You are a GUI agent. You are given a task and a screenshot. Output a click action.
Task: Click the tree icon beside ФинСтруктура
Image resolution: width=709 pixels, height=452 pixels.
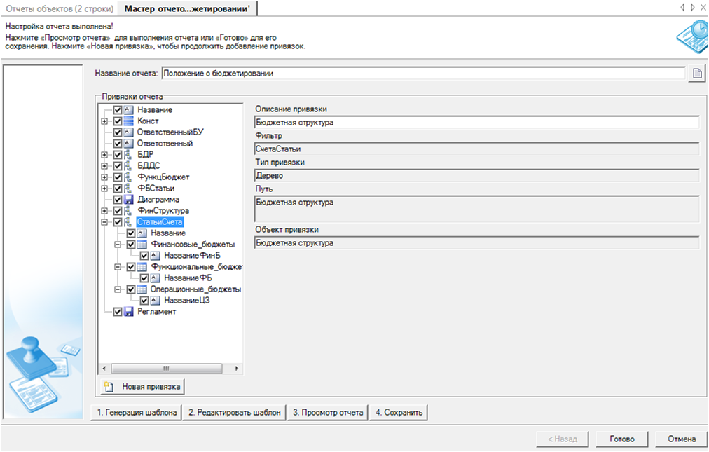pos(128,211)
